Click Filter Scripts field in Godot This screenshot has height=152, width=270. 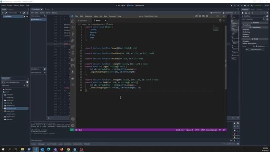pyautogui.click(x=38, y=16)
